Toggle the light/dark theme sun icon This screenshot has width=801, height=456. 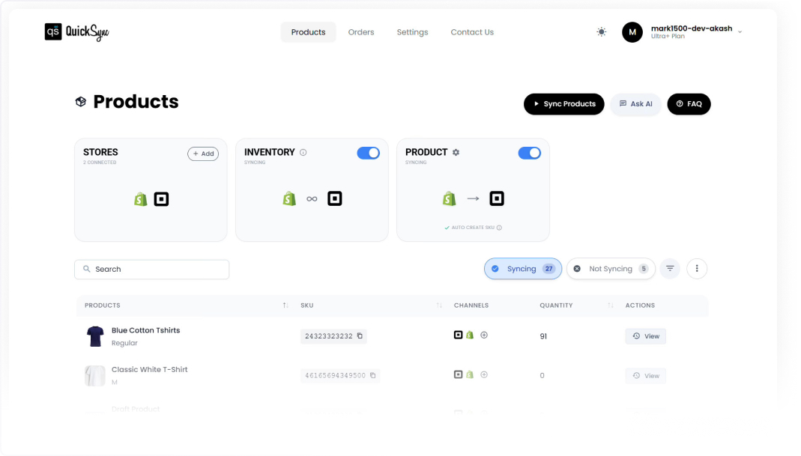click(601, 32)
